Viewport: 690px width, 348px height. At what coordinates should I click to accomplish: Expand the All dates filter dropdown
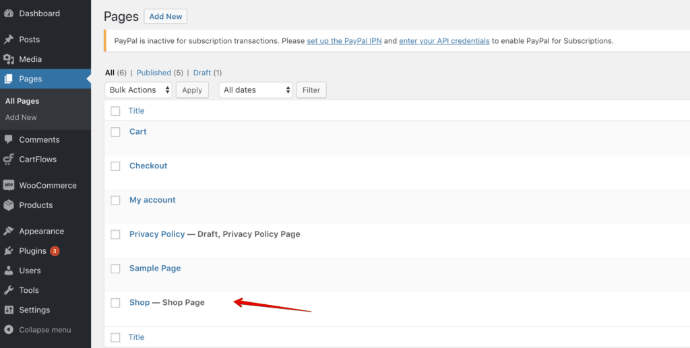coord(256,90)
